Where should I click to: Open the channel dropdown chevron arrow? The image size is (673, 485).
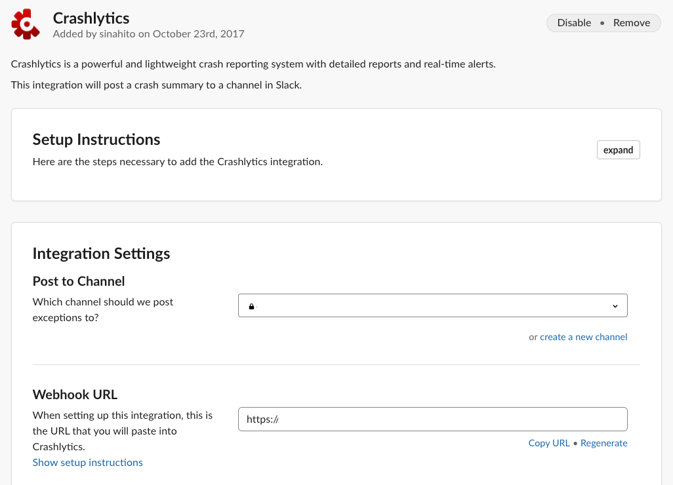(615, 306)
